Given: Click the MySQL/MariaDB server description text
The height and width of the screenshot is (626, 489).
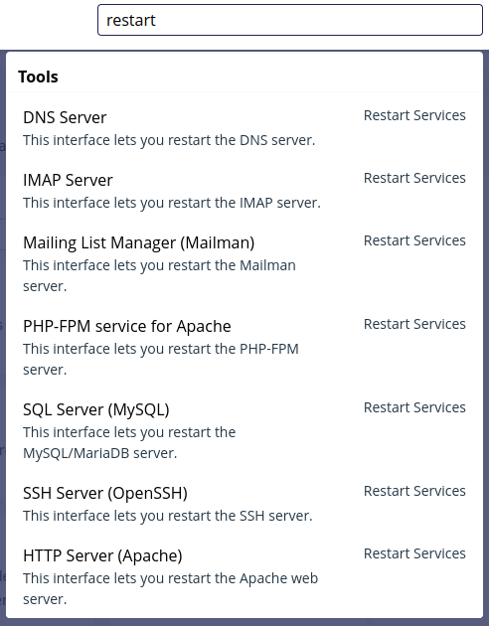Looking at the screenshot, I should (x=129, y=443).
